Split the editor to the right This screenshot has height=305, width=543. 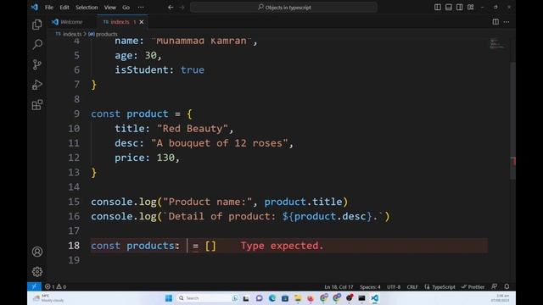coord(495,22)
